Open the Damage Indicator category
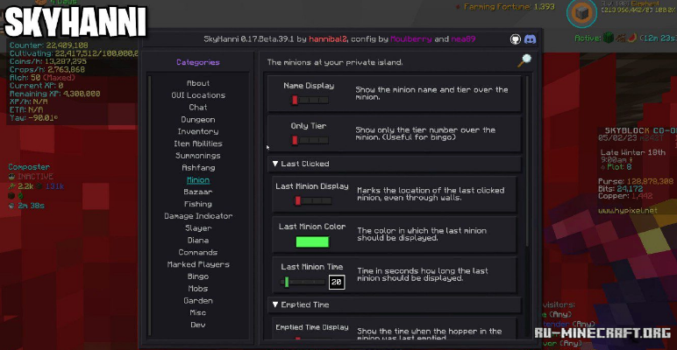 [198, 216]
